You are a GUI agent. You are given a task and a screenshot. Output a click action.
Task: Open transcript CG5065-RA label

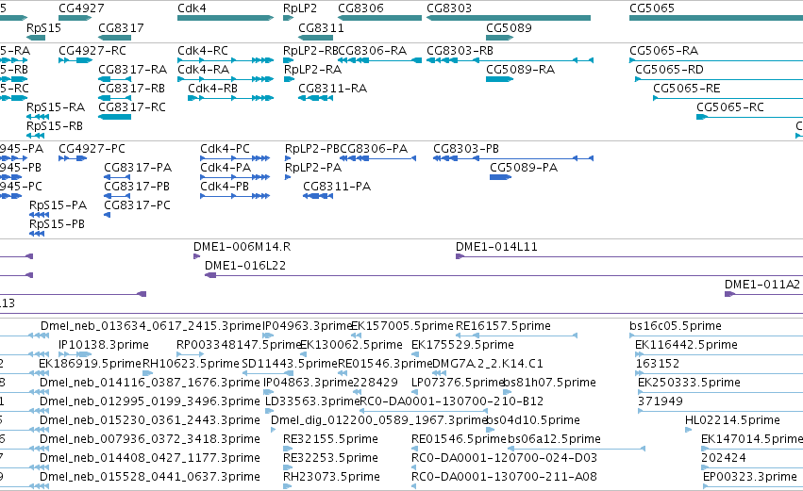pos(663,51)
